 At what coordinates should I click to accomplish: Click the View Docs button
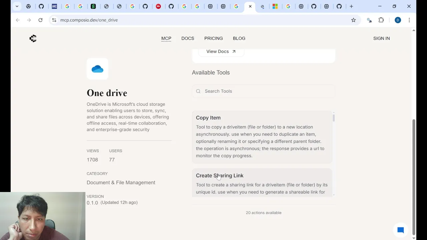[221, 51]
